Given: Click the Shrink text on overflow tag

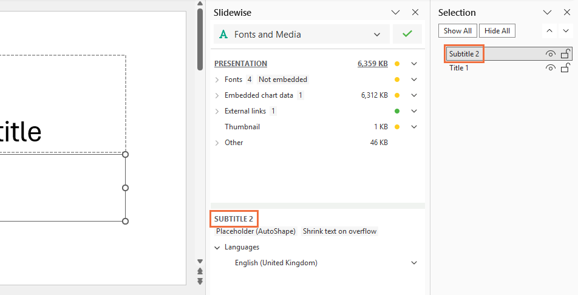Looking at the screenshot, I should pyautogui.click(x=339, y=231).
